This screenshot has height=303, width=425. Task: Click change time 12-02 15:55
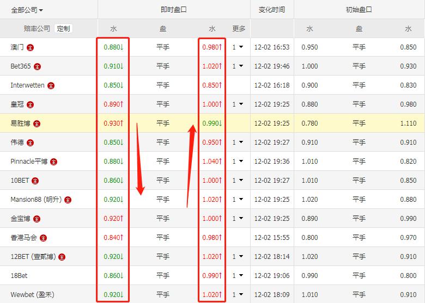(x=272, y=238)
